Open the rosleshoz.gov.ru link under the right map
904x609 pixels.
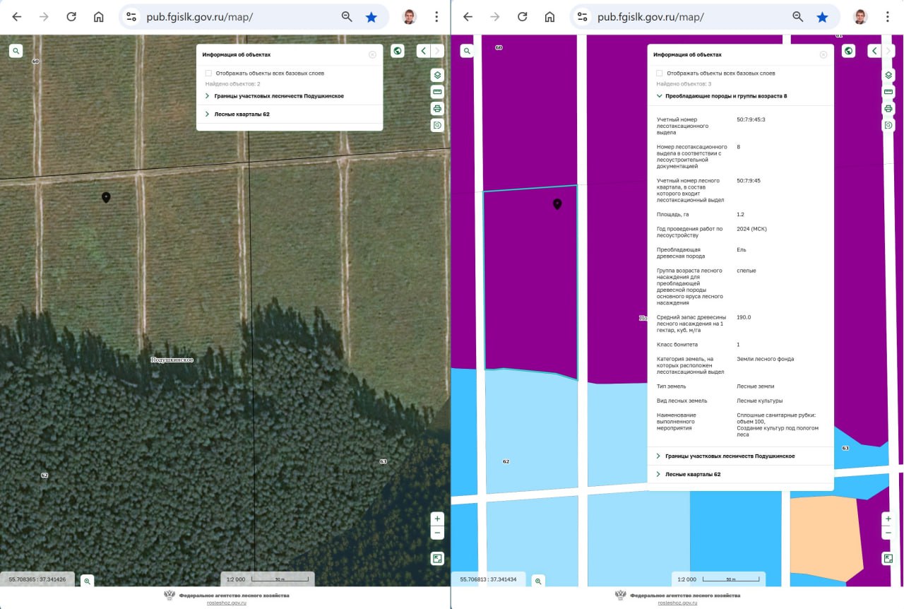[x=678, y=603]
